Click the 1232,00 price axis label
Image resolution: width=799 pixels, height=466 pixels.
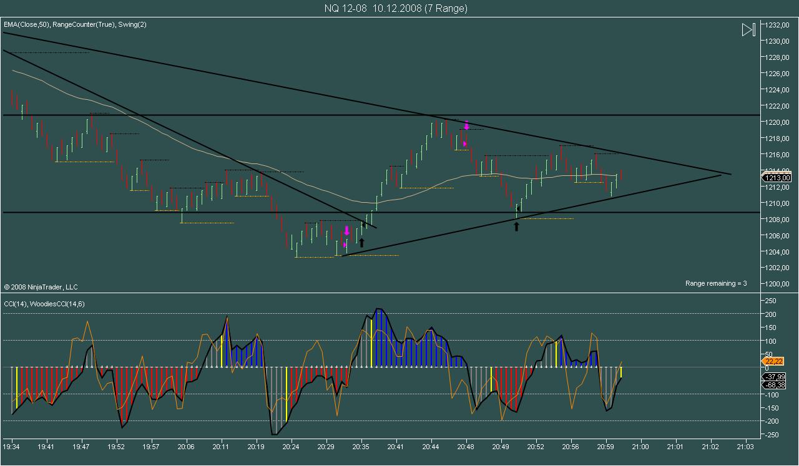(778, 25)
